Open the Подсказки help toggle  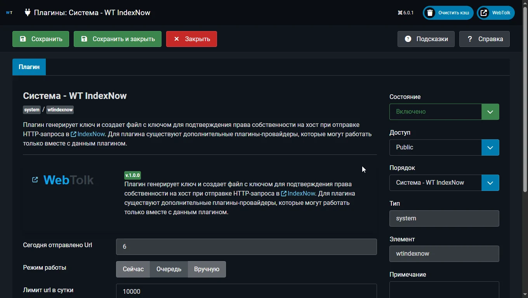pos(426,39)
